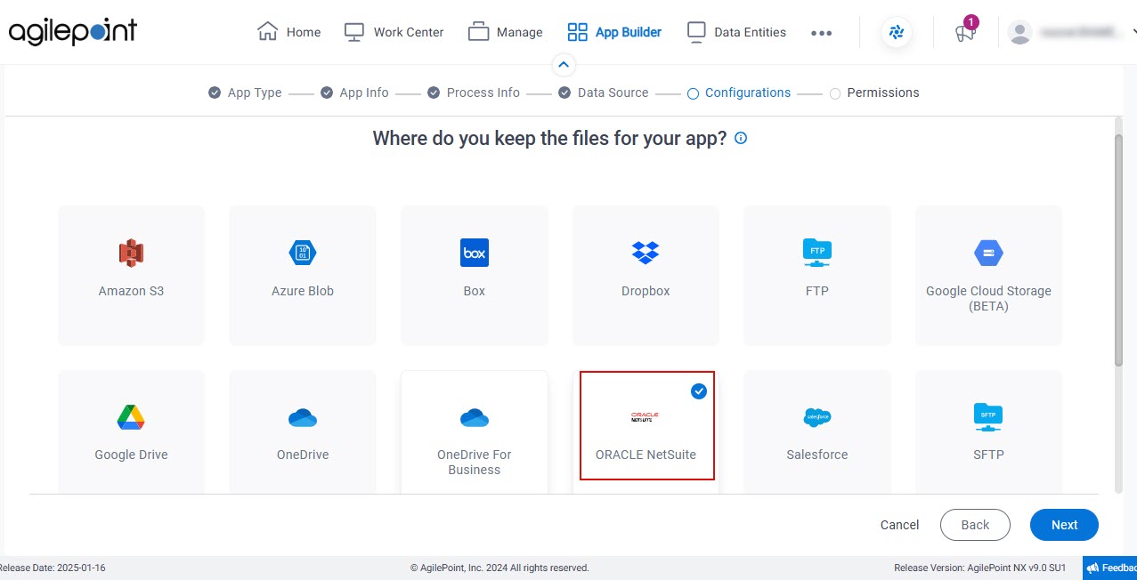The height and width of the screenshot is (580, 1137).
Task: Select the OneDrive cloud icon
Action: pyautogui.click(x=303, y=417)
